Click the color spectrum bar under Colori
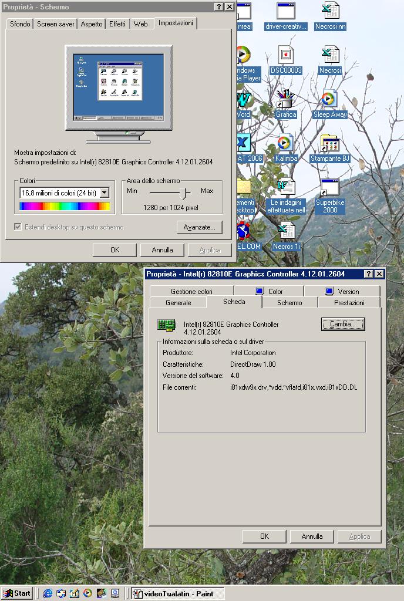This screenshot has height=601, width=404. coord(65,207)
